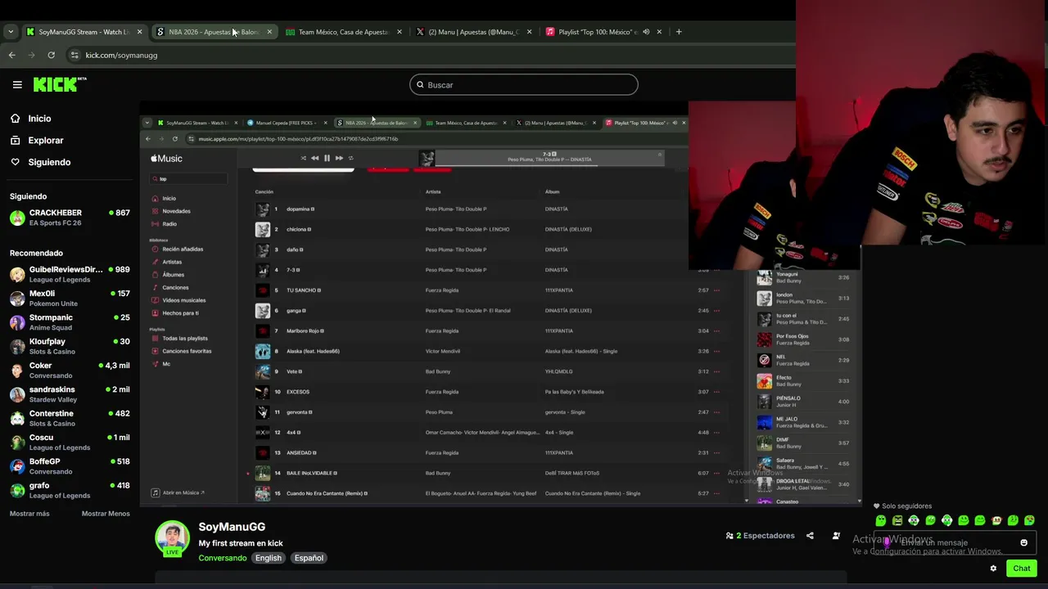The height and width of the screenshot is (589, 1048).
Task: Click the share stream icon
Action: click(810, 536)
